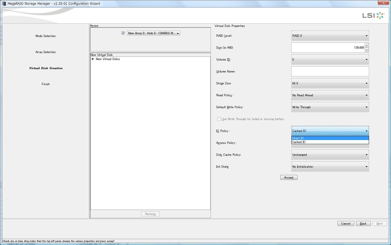Select the Array Selection step

point(46,52)
